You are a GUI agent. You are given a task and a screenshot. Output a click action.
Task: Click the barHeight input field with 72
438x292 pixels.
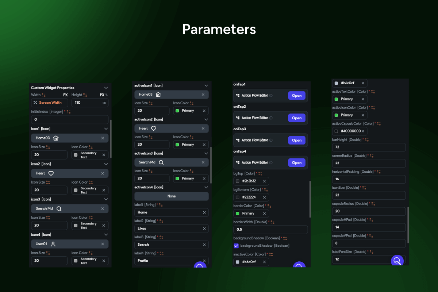pyautogui.click(x=369, y=147)
